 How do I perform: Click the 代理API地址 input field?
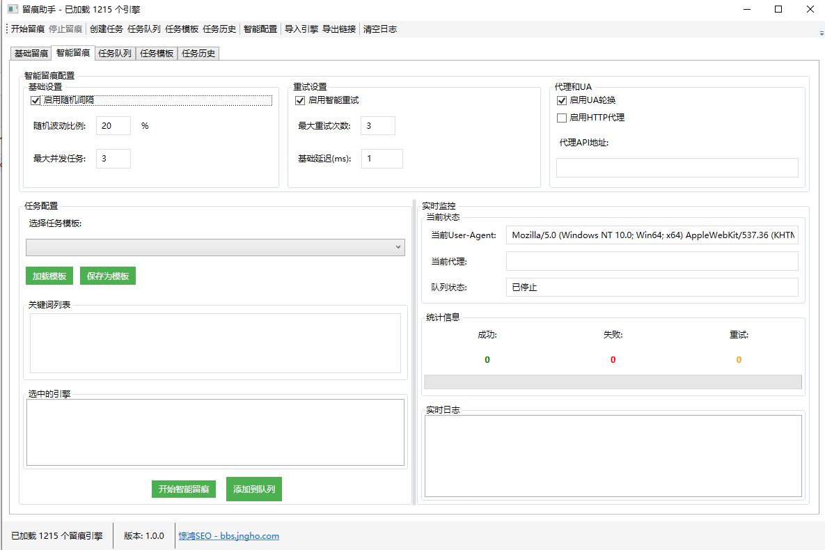click(677, 168)
